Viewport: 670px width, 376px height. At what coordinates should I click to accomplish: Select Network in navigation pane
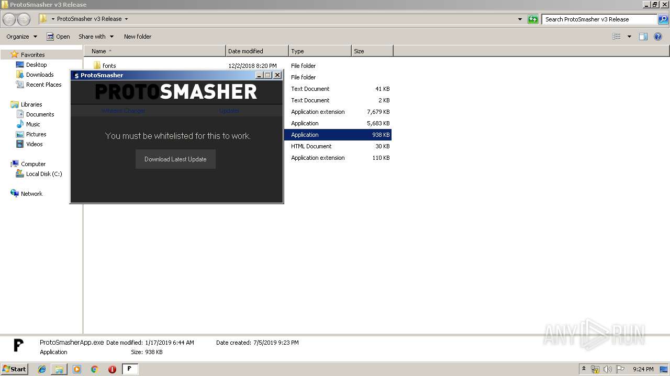pyautogui.click(x=31, y=194)
